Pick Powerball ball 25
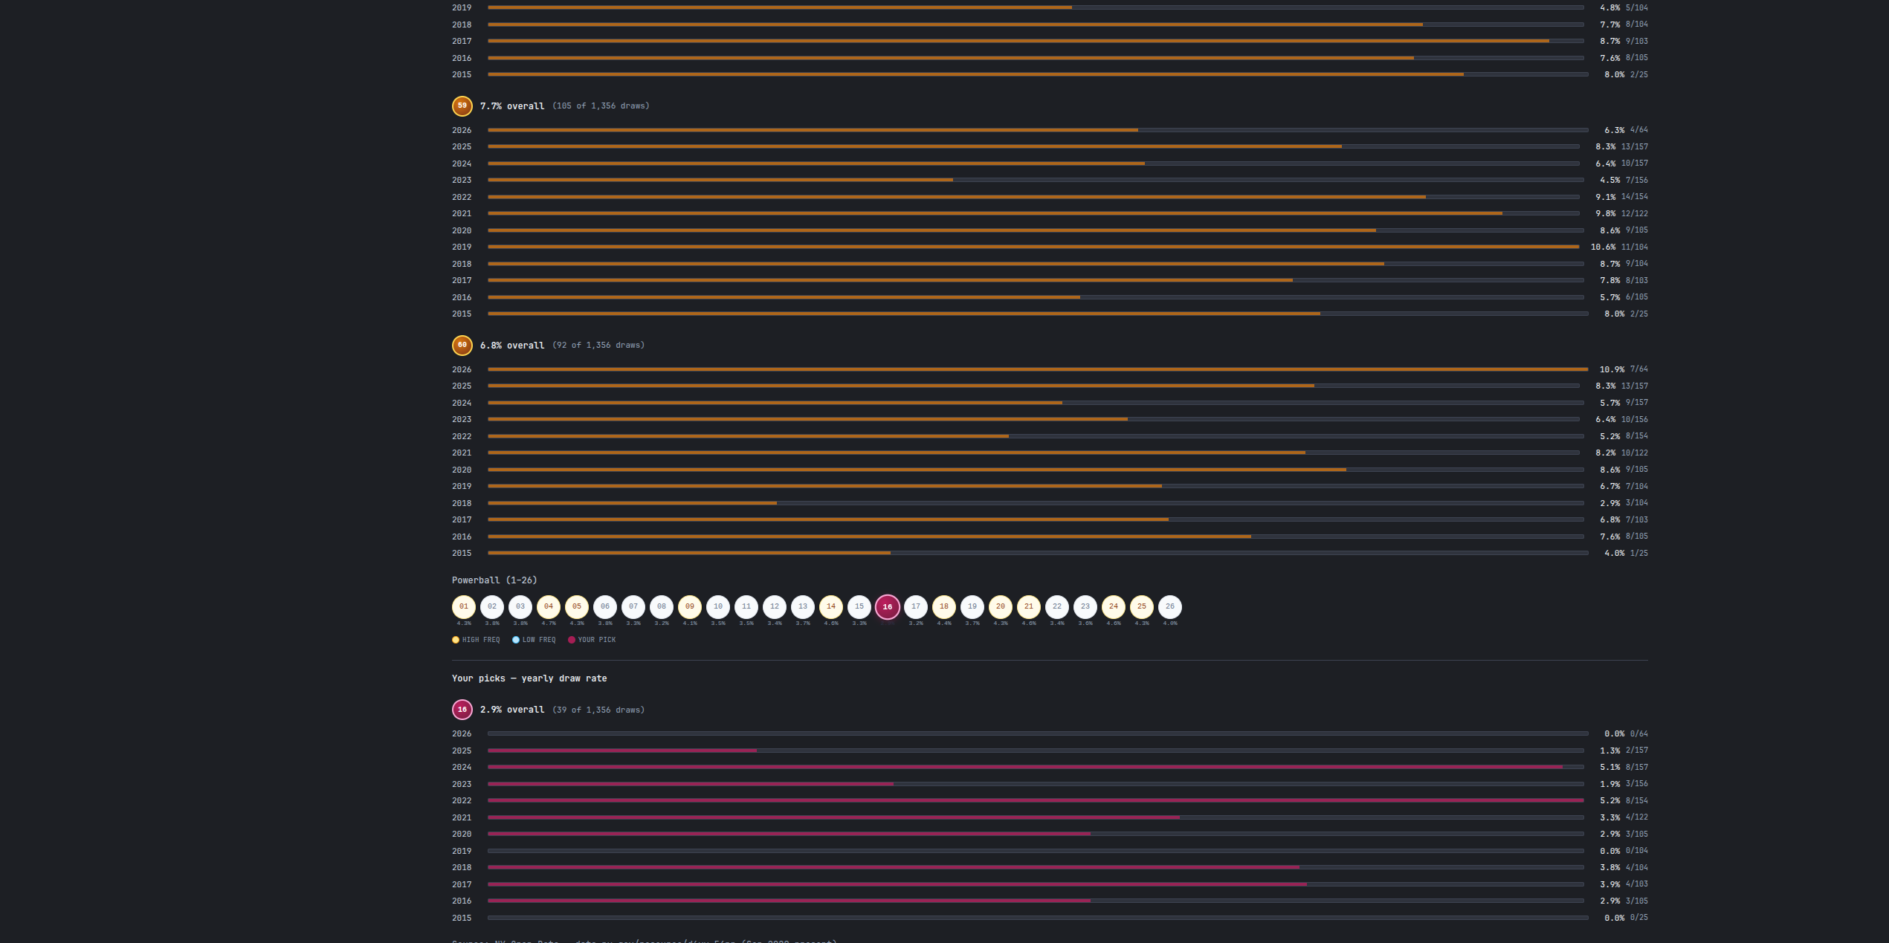1889x943 pixels. (x=1142, y=606)
